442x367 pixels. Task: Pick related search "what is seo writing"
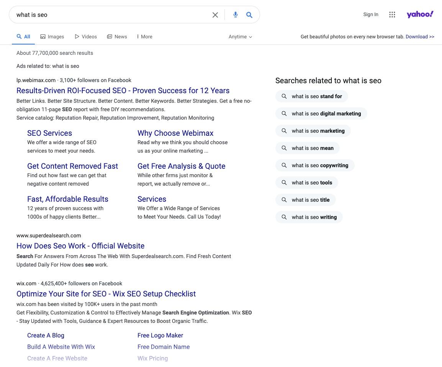coord(309,217)
